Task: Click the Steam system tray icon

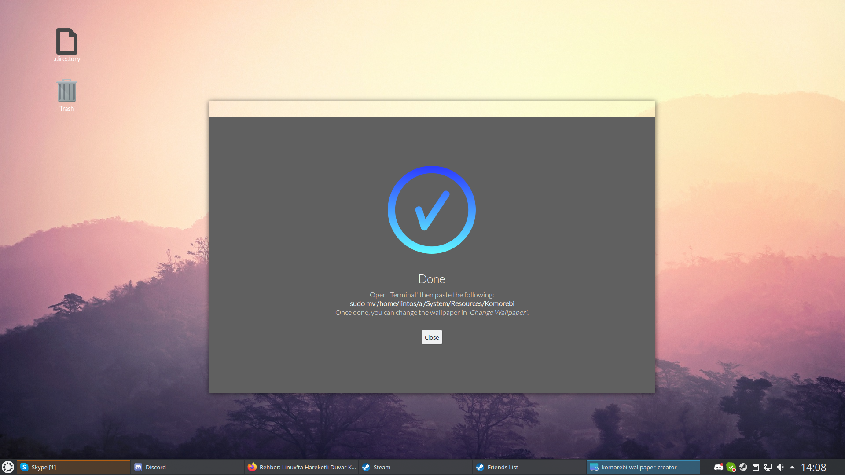Action: (x=743, y=467)
